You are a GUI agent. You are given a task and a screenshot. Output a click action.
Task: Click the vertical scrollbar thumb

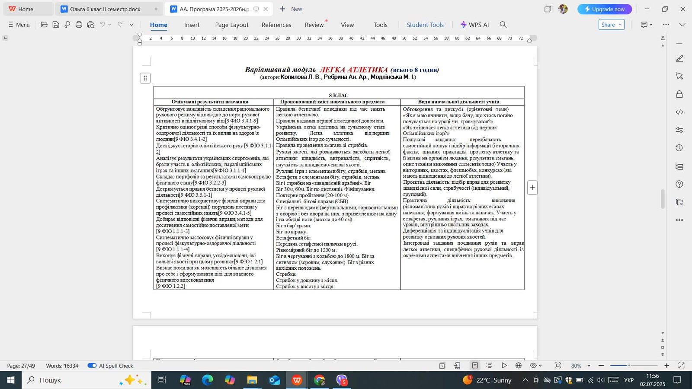[x=663, y=198]
